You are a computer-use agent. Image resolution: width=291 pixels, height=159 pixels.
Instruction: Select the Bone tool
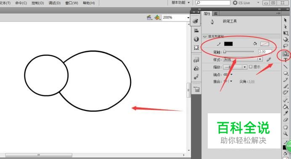coord(286,100)
